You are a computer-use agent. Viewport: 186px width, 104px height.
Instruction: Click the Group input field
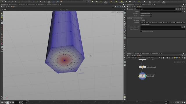click(161, 12)
